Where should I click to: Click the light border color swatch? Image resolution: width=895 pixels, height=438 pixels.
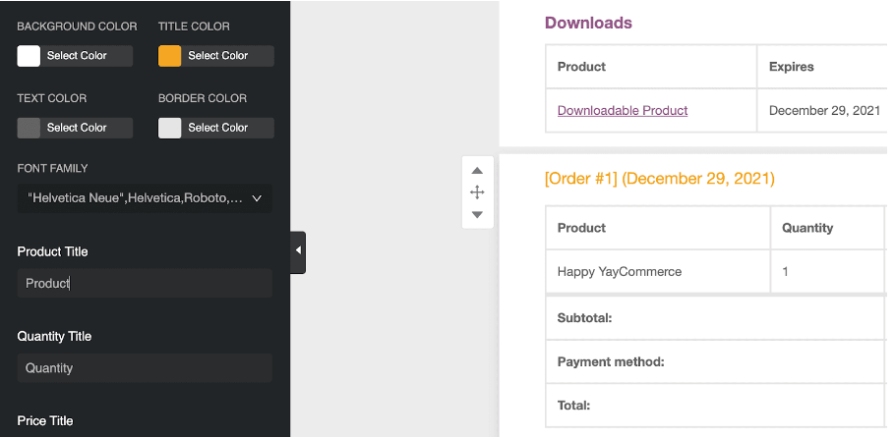point(169,128)
